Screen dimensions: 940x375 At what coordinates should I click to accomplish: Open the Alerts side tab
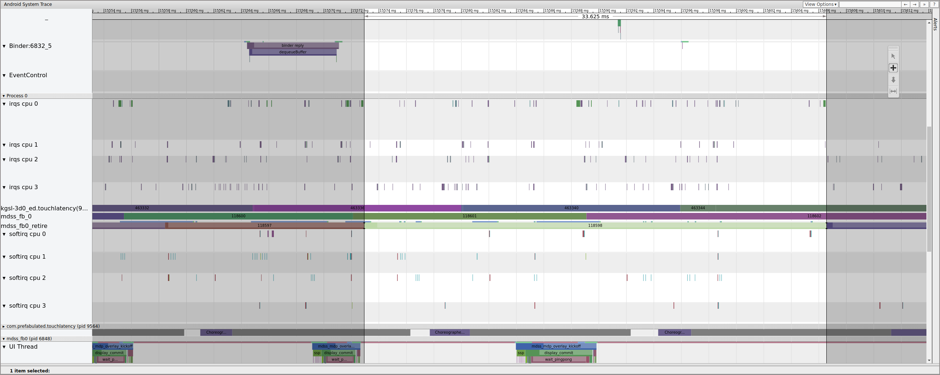tap(935, 24)
